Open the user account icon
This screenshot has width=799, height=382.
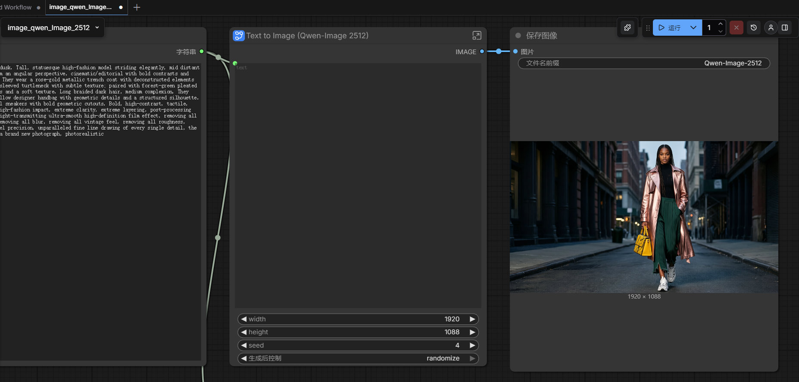coord(771,28)
